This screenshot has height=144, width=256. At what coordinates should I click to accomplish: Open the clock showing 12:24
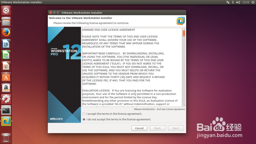pyautogui.click(x=246, y=2)
